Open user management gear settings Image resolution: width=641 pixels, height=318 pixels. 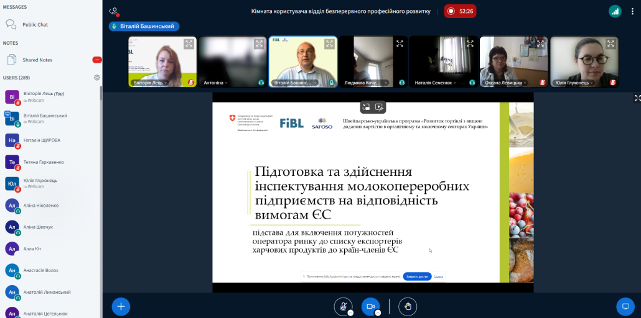tap(97, 78)
